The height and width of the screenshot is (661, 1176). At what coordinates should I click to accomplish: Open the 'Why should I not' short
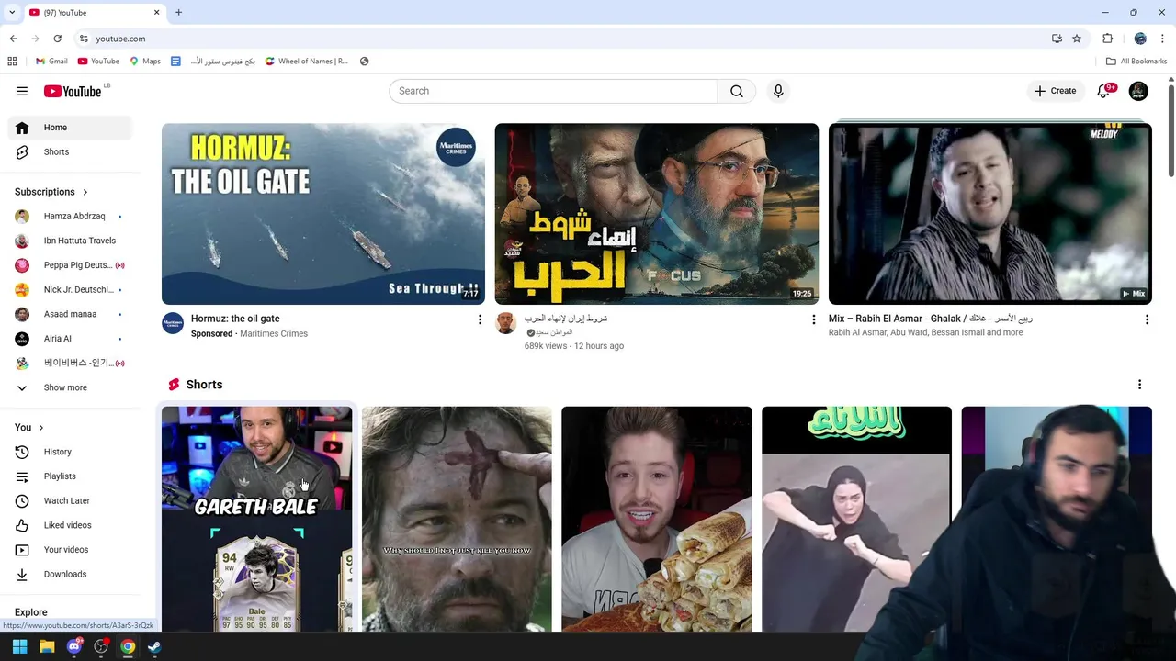pos(457,519)
